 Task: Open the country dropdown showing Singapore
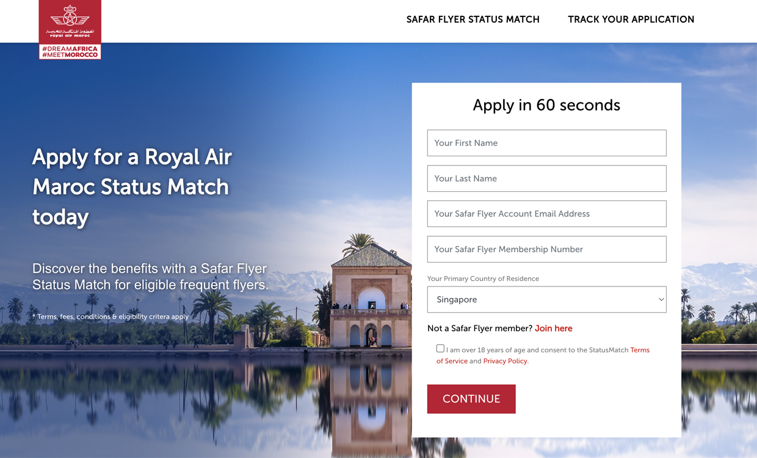(x=537, y=300)
